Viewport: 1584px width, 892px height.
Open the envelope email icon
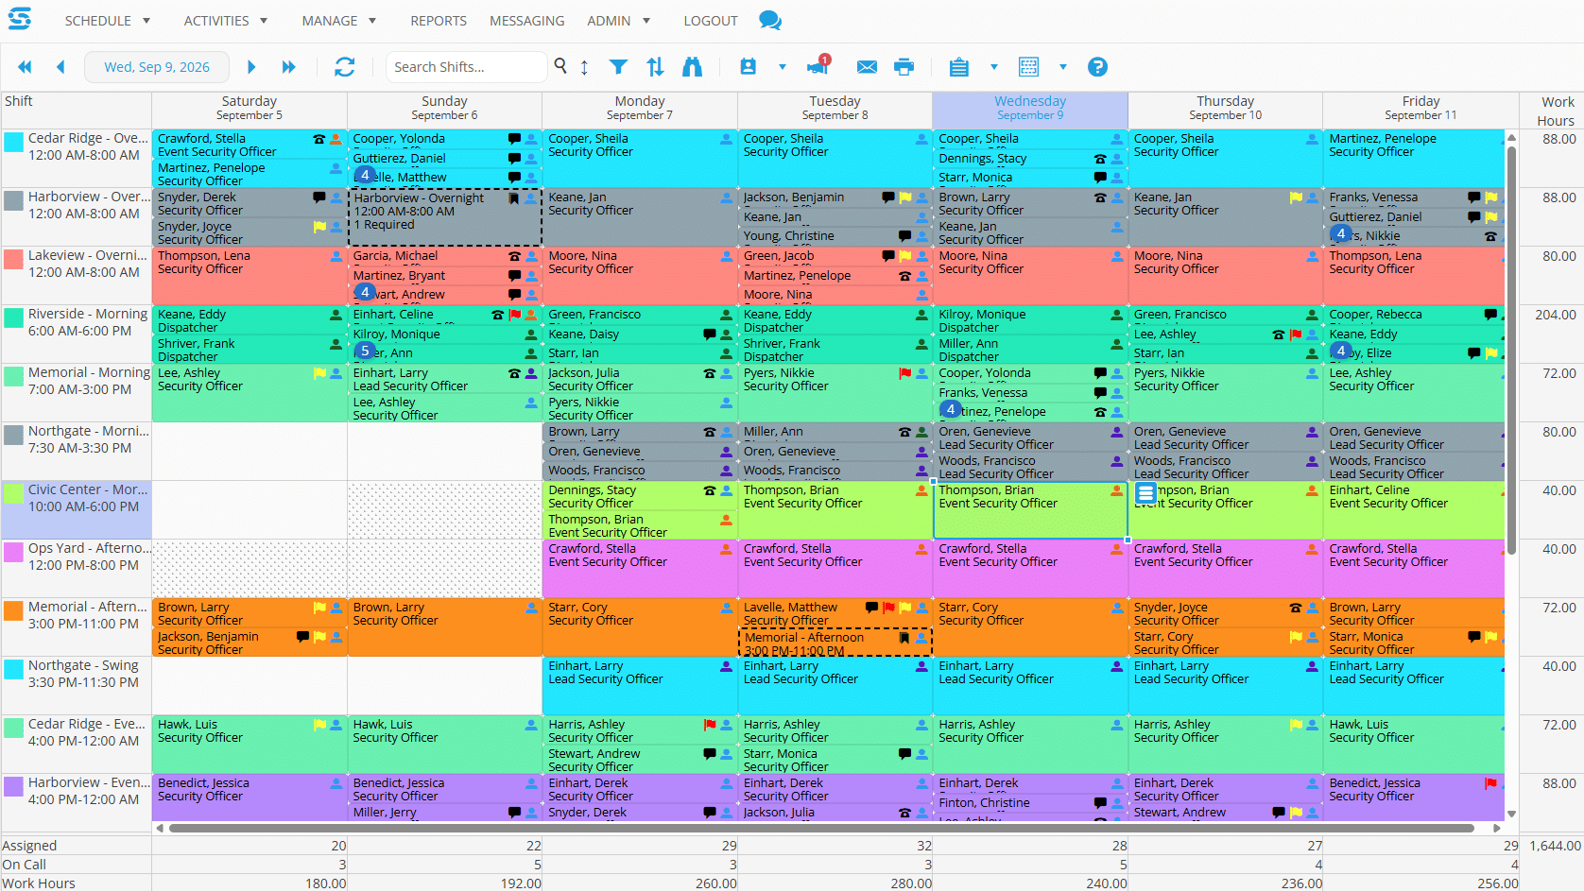click(x=867, y=67)
